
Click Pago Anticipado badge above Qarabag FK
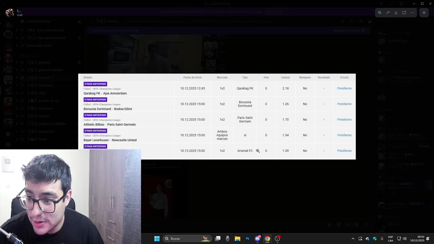click(x=95, y=84)
